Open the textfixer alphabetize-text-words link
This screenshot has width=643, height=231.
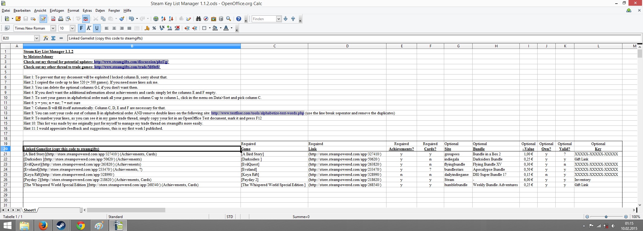pos(258,113)
